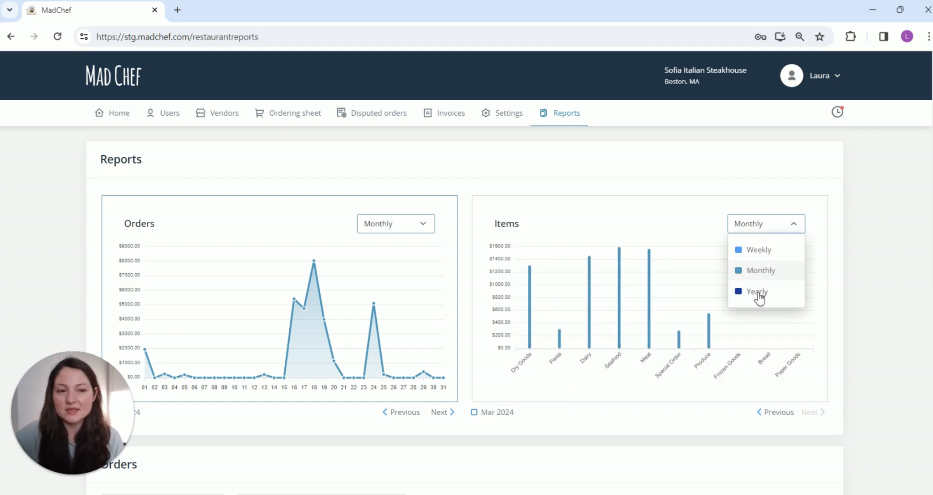Click the Settings gear icon
This screenshot has height=495, width=933.
486,112
